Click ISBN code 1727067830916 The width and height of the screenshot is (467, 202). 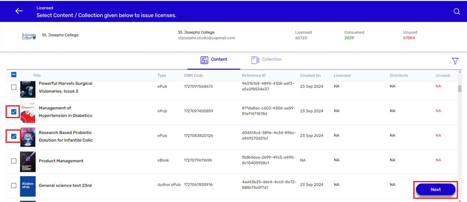tap(198, 185)
